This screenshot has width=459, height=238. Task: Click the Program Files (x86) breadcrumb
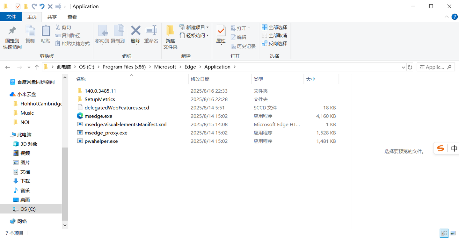pyautogui.click(x=124, y=67)
